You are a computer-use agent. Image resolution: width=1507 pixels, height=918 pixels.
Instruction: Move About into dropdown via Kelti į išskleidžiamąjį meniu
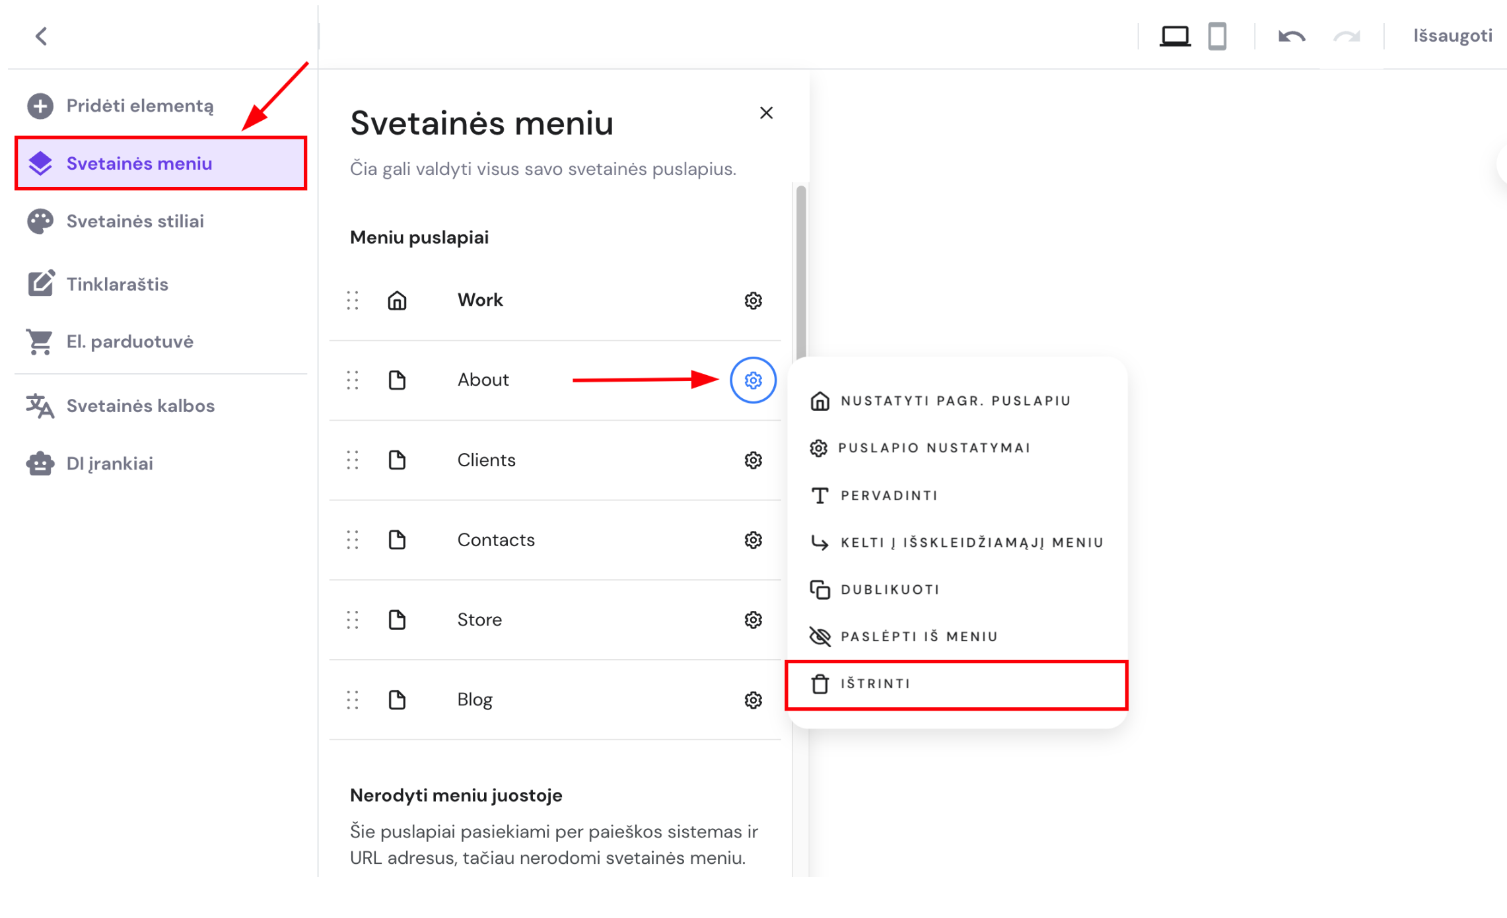tap(971, 542)
